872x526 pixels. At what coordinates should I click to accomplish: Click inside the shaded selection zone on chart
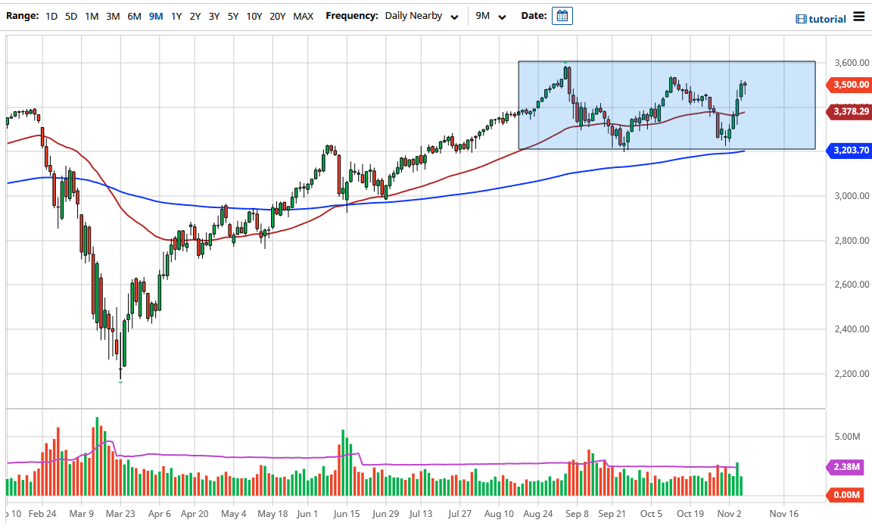pyautogui.click(x=666, y=106)
